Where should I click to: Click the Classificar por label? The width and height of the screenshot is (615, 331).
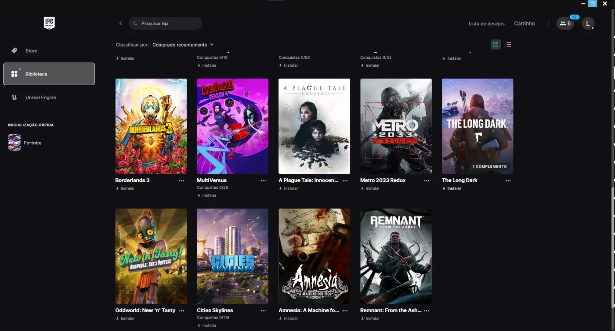[x=132, y=45]
